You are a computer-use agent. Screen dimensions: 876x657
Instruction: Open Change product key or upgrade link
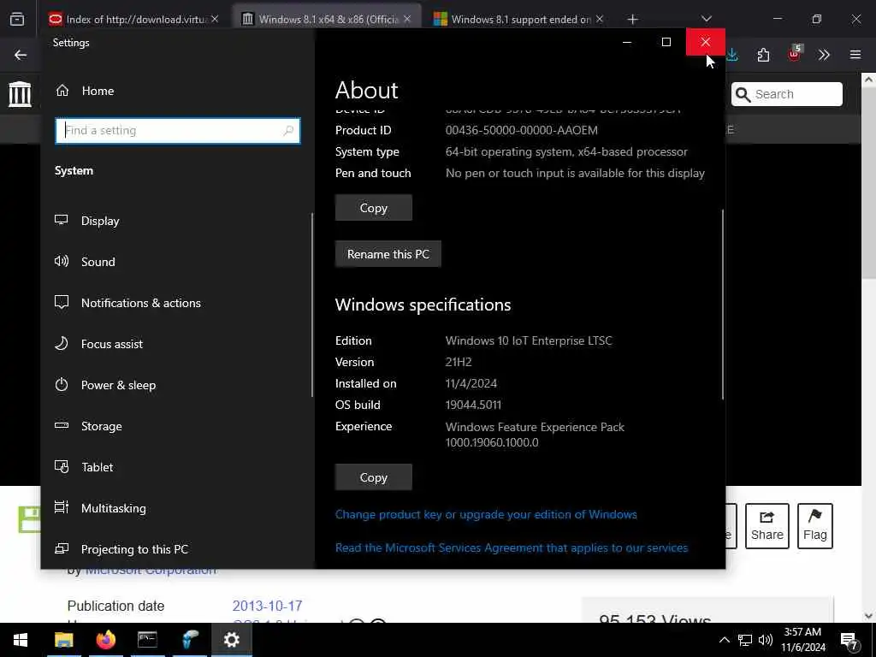point(486,514)
